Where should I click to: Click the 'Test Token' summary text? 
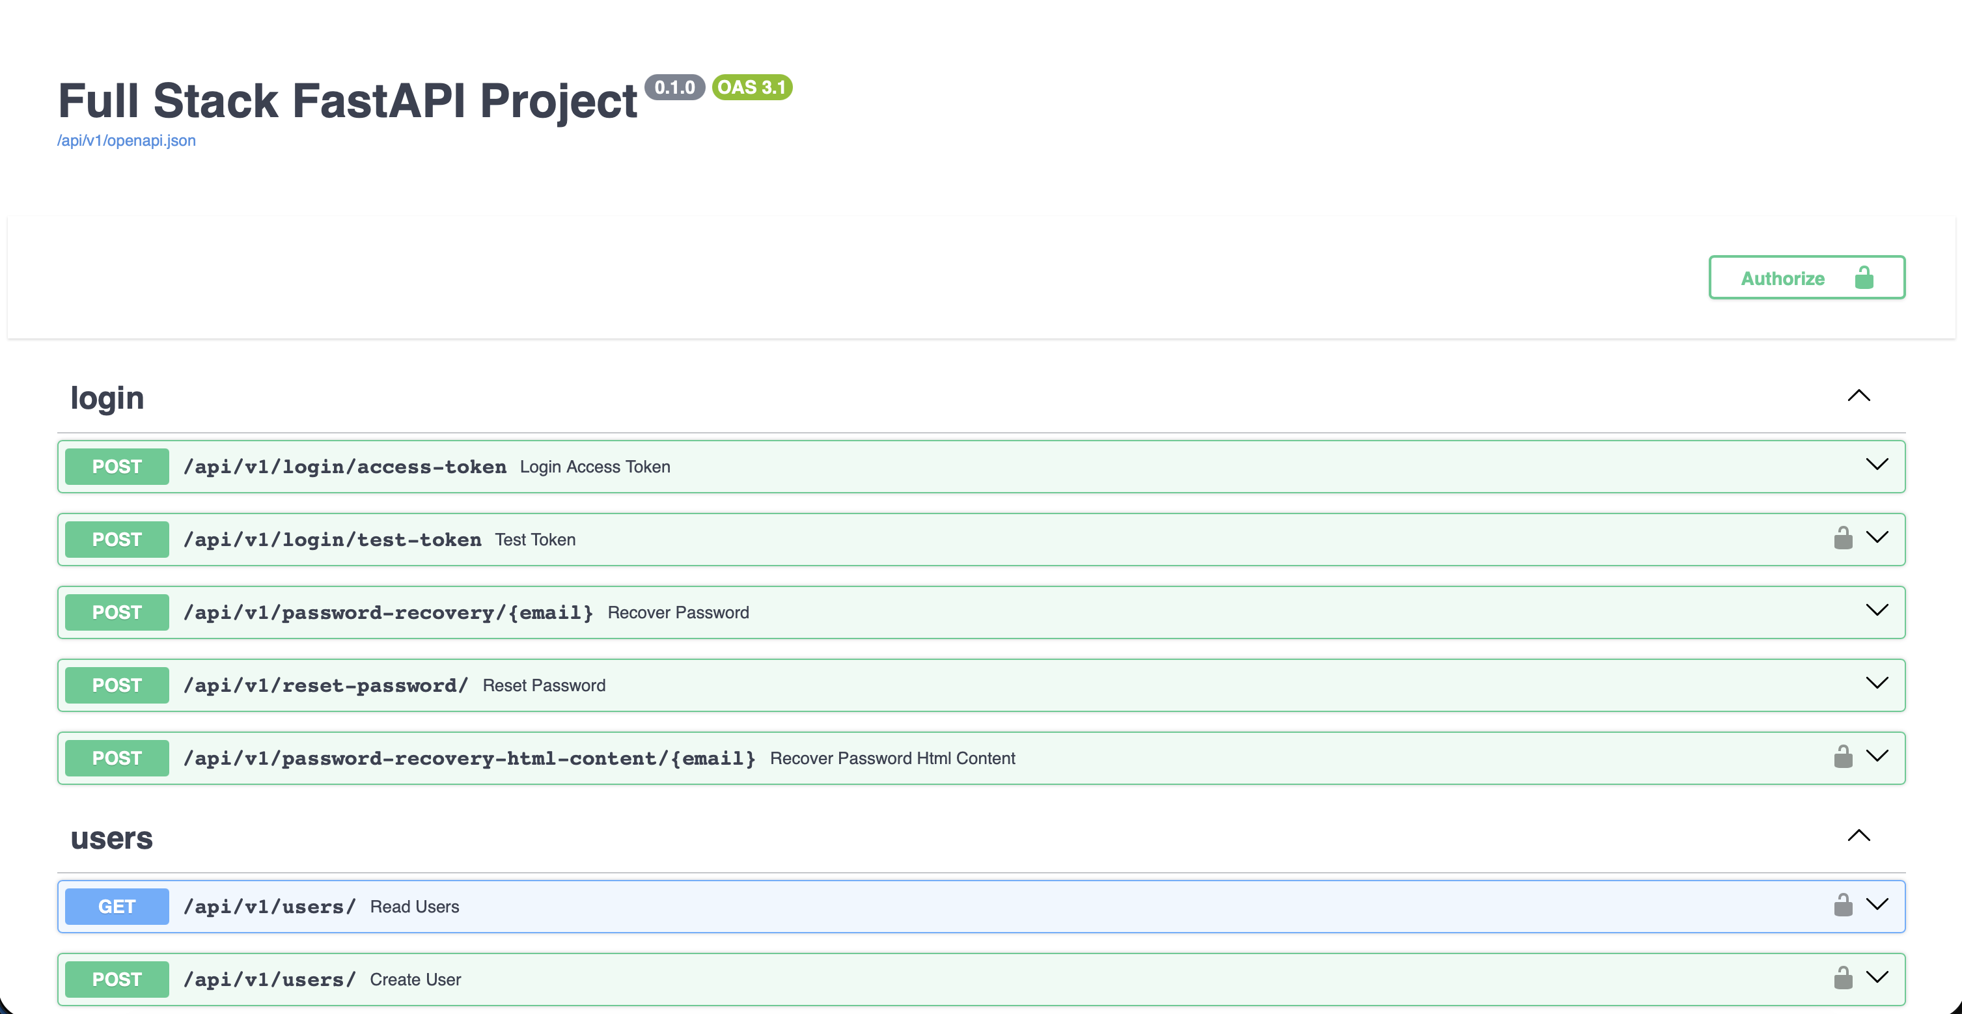536,540
